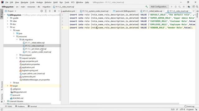This screenshot has height=111, width=199.
Task: Collapse the src folder
Action: click(x=7, y=27)
